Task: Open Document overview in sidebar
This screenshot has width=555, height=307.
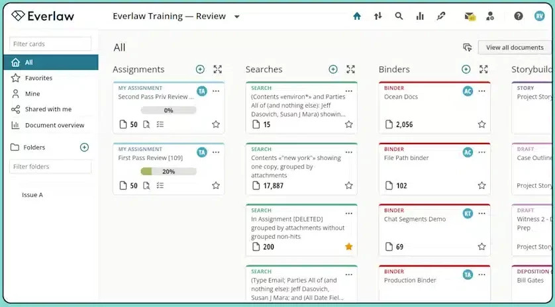Action: click(x=51, y=125)
